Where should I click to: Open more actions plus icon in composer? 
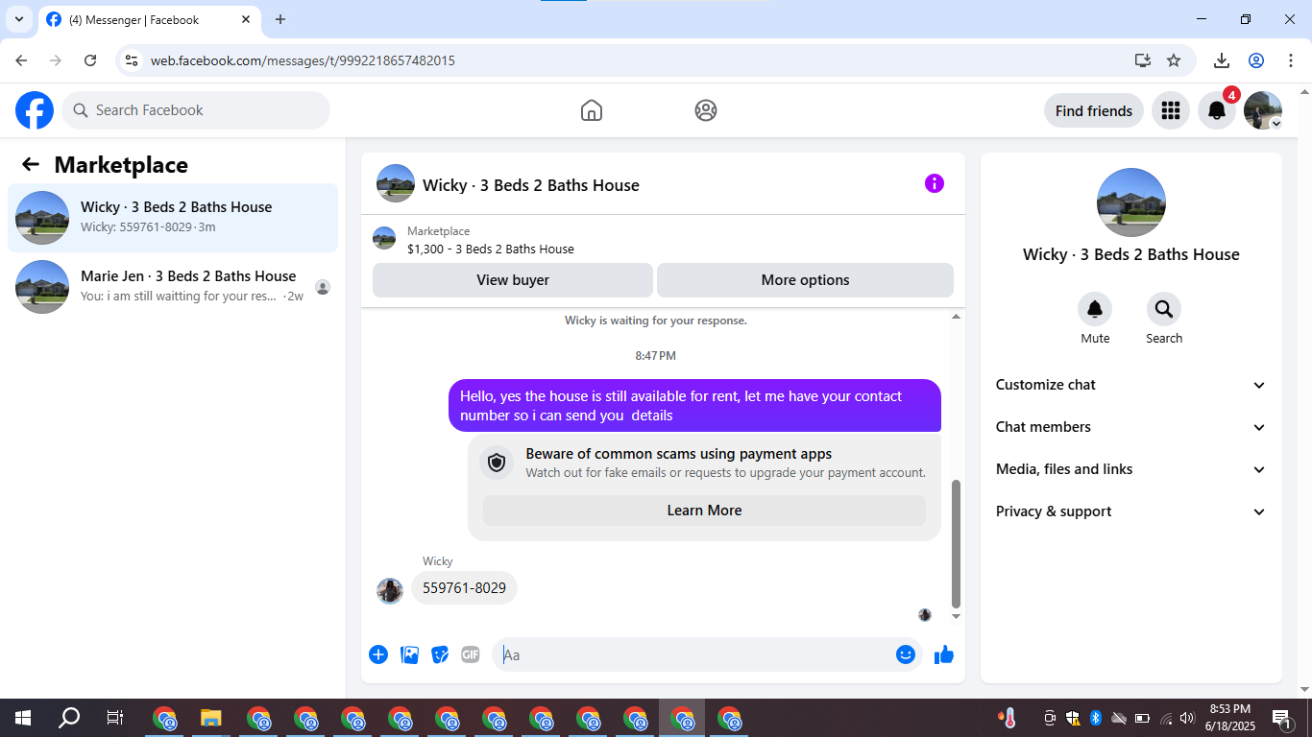pos(378,654)
